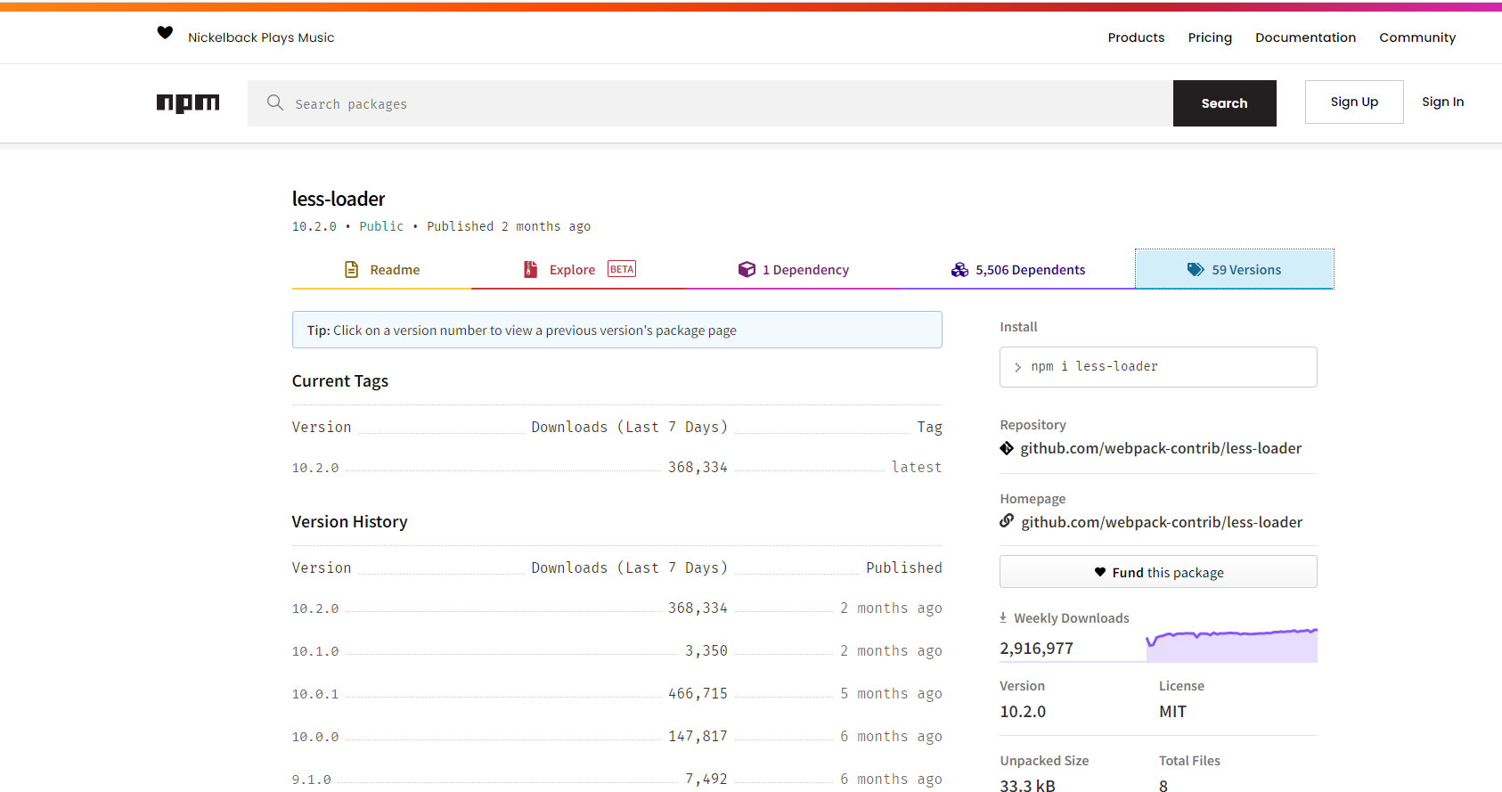Open the Readme tab
This screenshot has height=792, width=1502.
tap(381, 269)
